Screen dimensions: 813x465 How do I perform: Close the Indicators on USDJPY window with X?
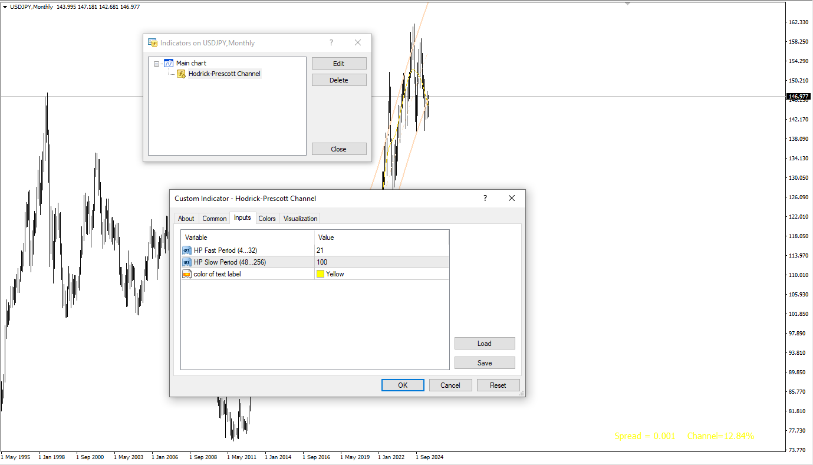358,42
